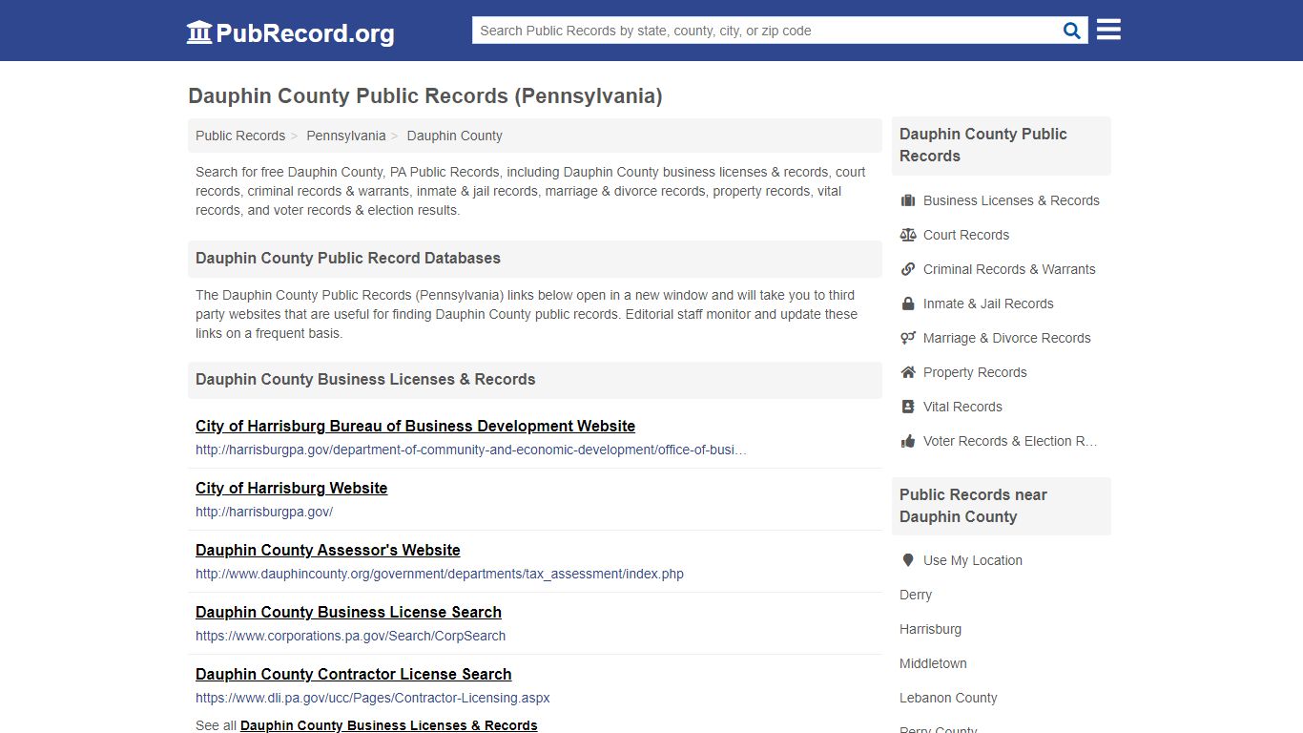
Task: Open corporations.pa.gov CorpSearch URL
Action: pyautogui.click(x=351, y=636)
